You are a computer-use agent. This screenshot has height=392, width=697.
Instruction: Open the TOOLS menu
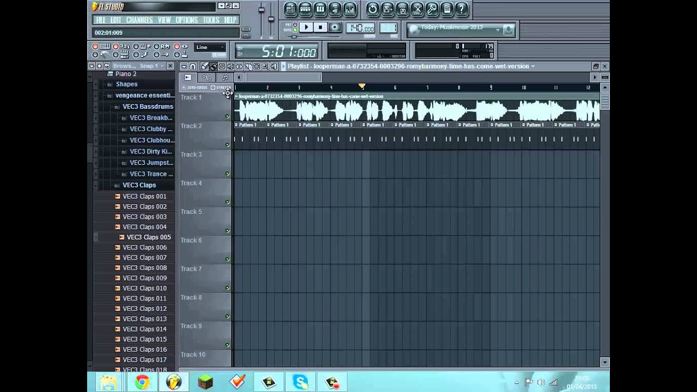[211, 20]
